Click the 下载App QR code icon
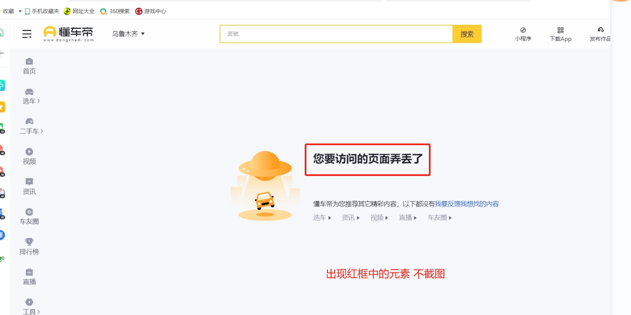Screen dimensions: 631x315 point(560,30)
